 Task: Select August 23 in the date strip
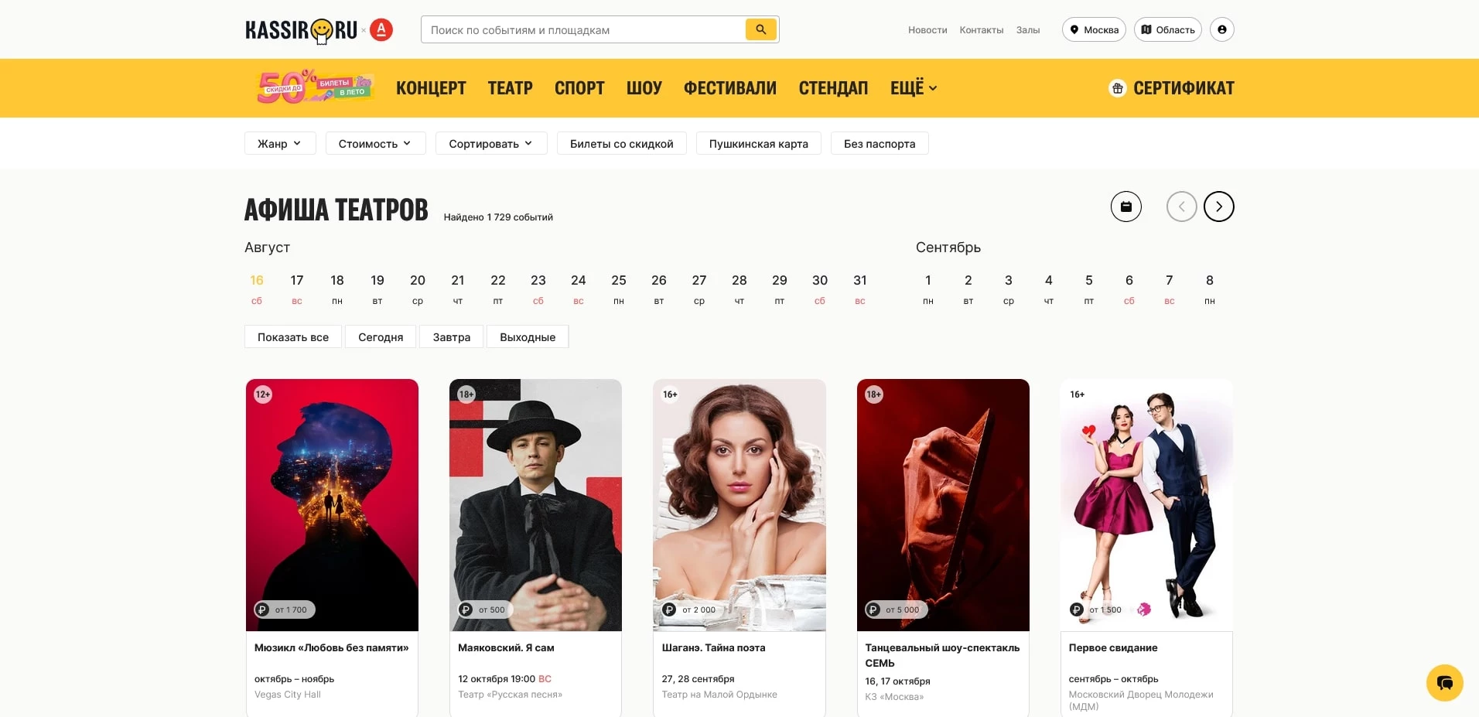538,289
